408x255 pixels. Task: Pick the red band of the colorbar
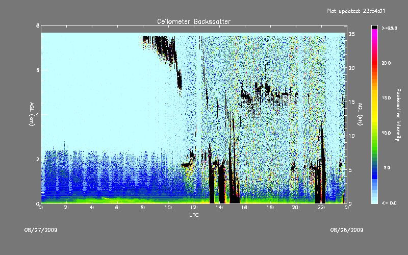tap(374, 62)
